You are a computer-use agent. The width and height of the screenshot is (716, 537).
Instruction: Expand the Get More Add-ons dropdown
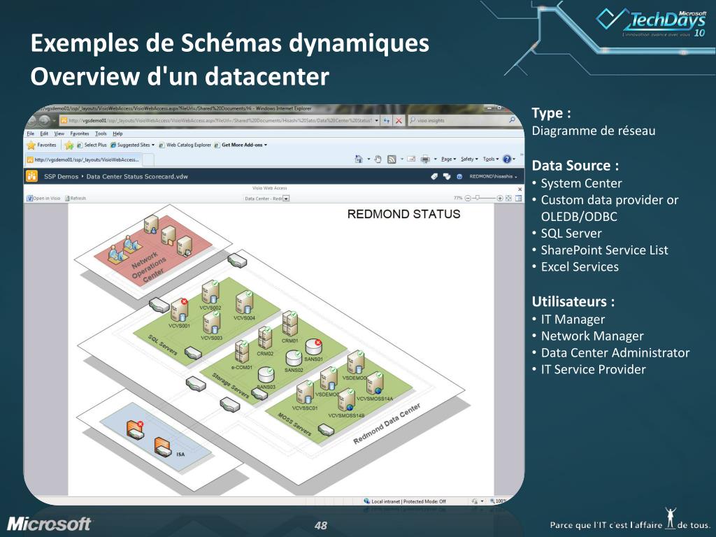[241, 145]
